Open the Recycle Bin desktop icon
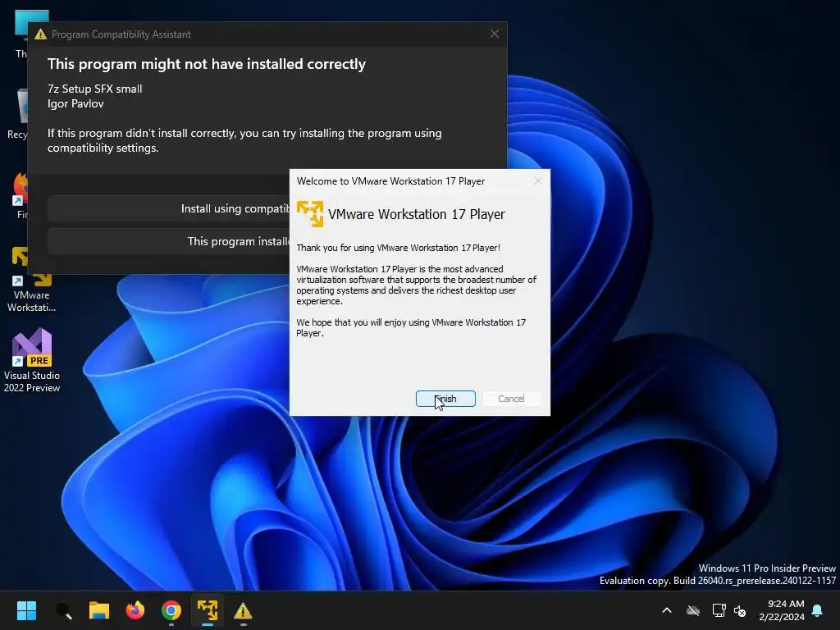 click(20, 115)
